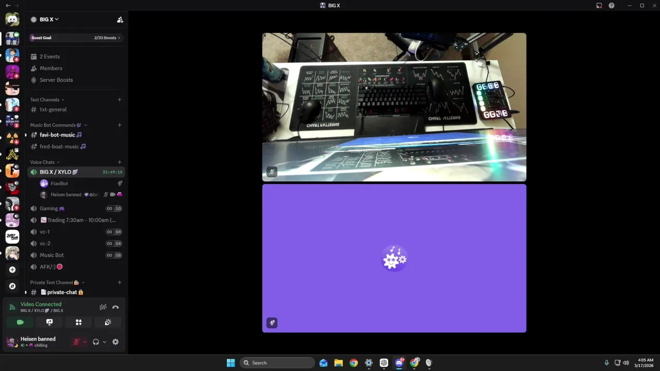Open the taskbar volume icon

pos(626,363)
